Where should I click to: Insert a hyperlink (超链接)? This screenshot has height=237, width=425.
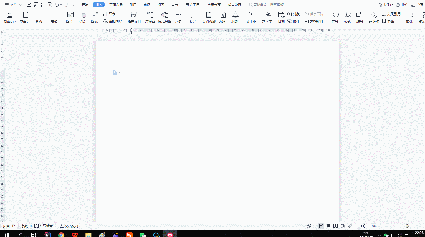coord(374,17)
